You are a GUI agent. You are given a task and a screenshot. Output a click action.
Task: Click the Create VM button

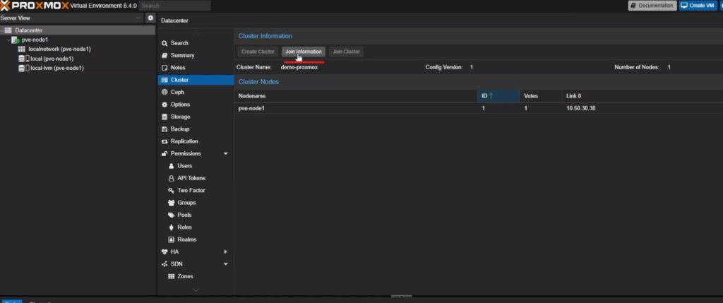[698, 6]
